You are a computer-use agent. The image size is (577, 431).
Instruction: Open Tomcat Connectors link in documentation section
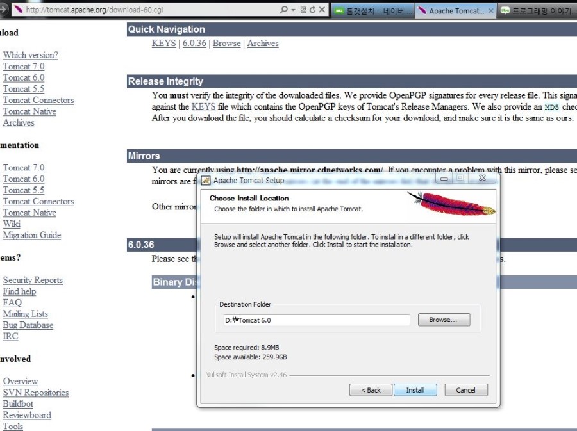click(38, 201)
